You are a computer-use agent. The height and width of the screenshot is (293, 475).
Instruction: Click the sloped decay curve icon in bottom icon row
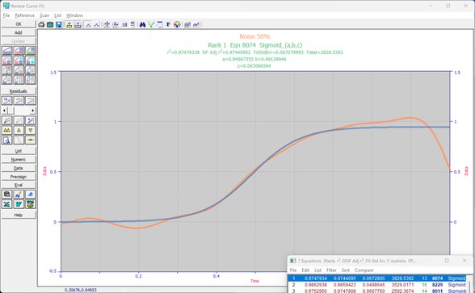coord(19,140)
